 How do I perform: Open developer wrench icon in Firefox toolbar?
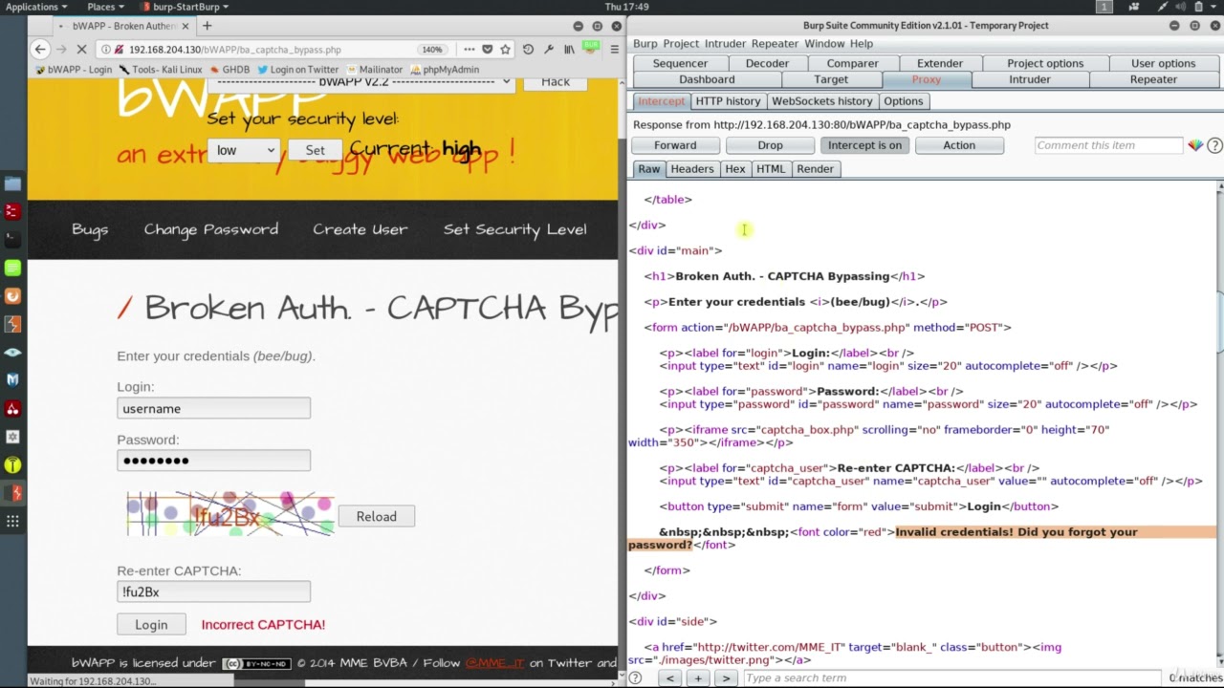click(548, 49)
